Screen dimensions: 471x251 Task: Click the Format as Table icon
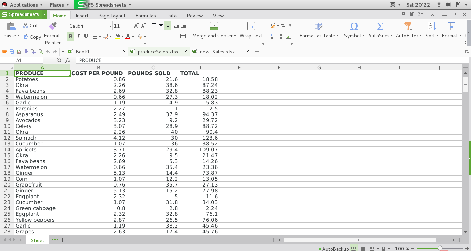(x=319, y=26)
